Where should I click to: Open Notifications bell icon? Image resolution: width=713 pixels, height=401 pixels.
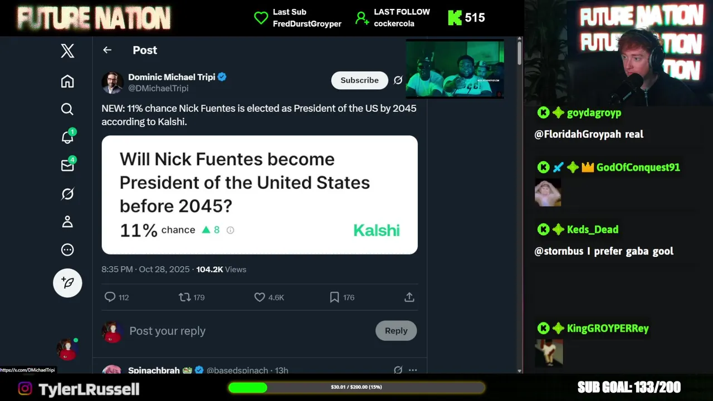(67, 137)
